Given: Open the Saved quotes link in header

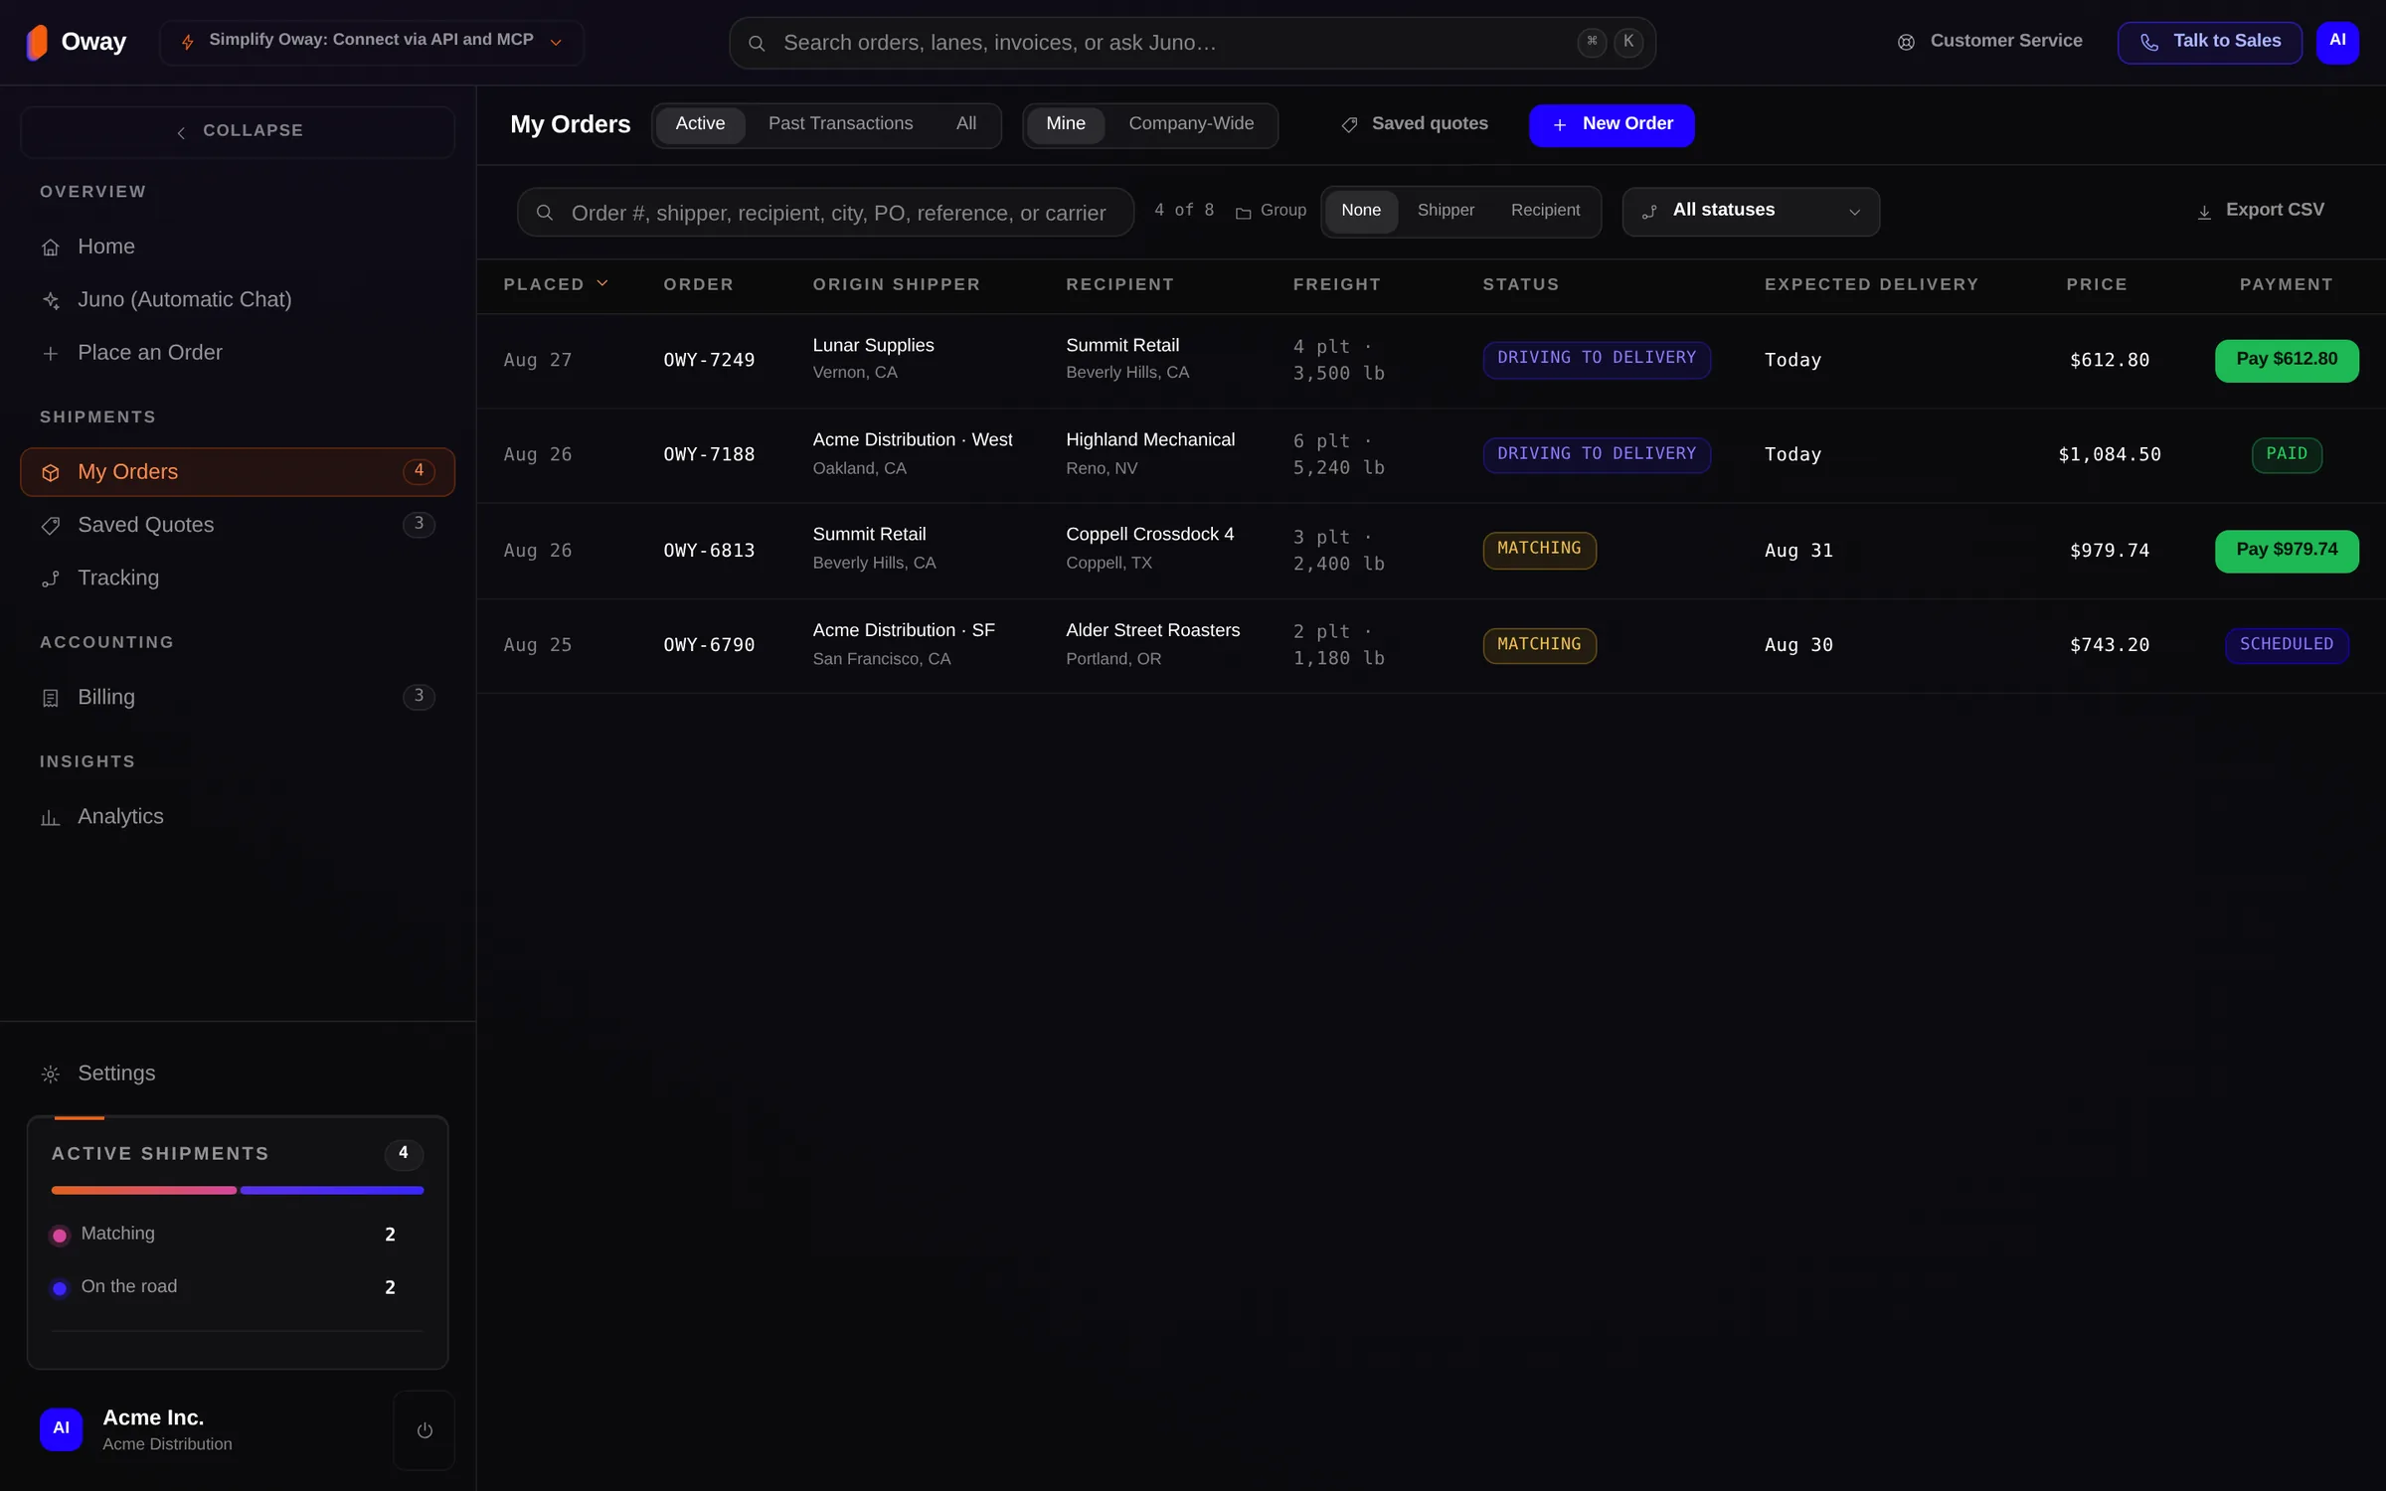Looking at the screenshot, I should pyautogui.click(x=1415, y=124).
